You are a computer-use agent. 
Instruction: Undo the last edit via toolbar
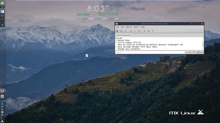point(131,31)
